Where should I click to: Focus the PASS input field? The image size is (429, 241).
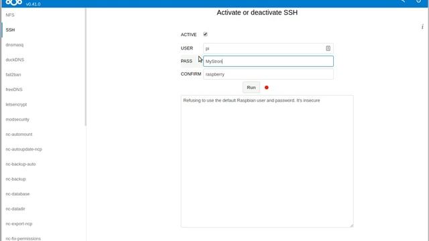click(268, 61)
